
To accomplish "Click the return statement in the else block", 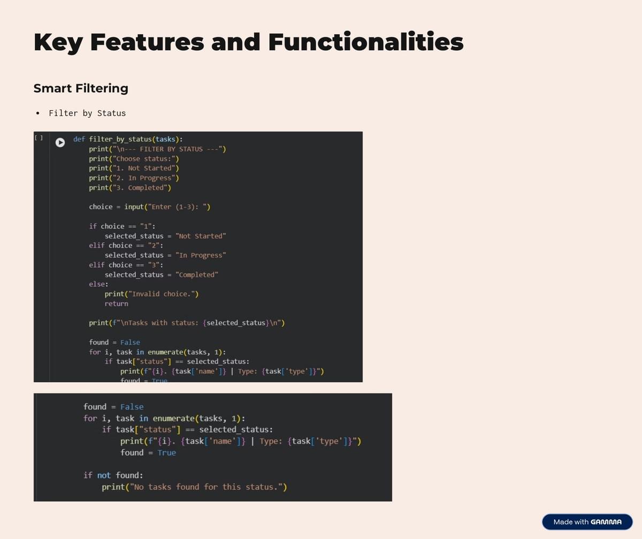I will tap(116, 304).
